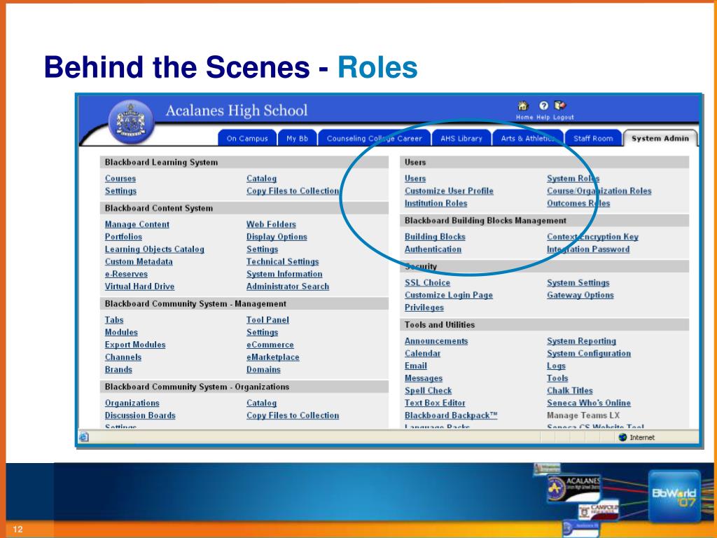Open Virtual Hard Drive link
This screenshot has height=538, width=717.
(139, 286)
